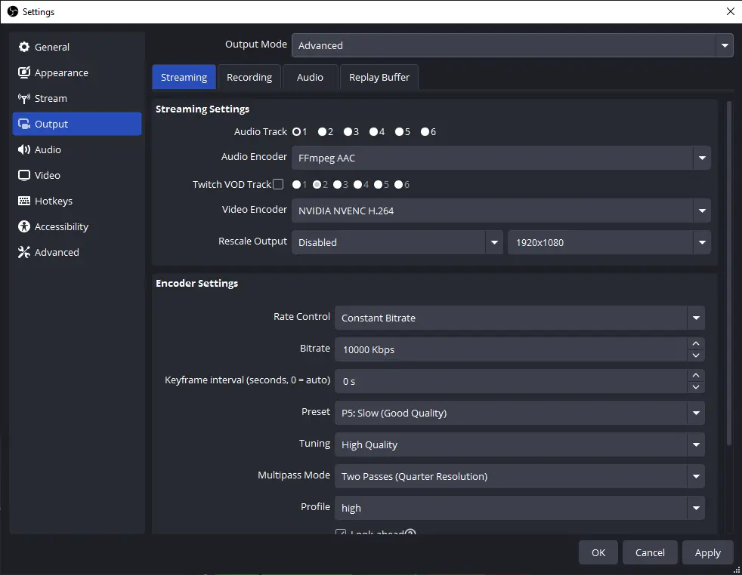Close the Settings window
742x575 pixels.
click(730, 11)
